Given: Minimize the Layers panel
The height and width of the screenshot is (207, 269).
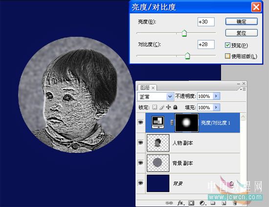Looking at the screenshot, I should [x=239, y=84].
